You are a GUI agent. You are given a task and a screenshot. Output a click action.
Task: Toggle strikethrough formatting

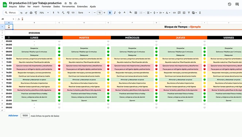click(x=119, y=13)
